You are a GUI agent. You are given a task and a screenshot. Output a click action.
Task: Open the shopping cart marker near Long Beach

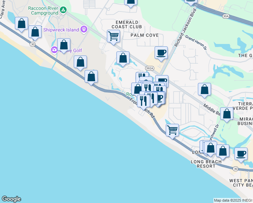pyautogui.click(x=172, y=130)
